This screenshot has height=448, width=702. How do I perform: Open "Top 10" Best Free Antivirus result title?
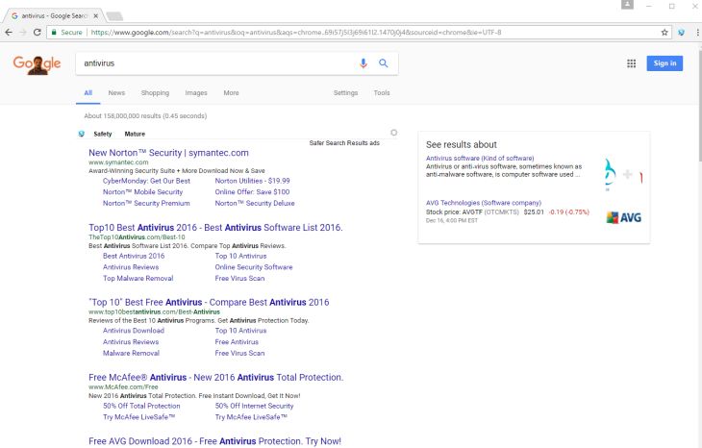209,302
